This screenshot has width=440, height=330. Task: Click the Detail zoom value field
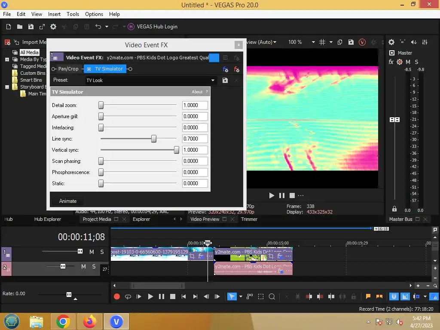195,105
